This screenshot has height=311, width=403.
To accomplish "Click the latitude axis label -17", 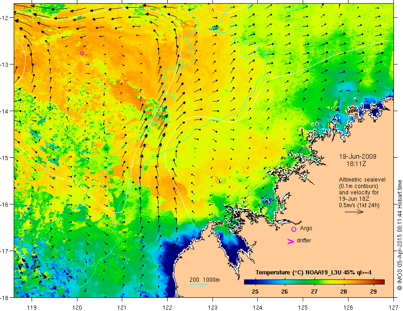I will pos(5,251).
